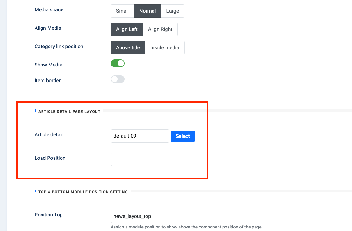Image resolution: width=352 pixels, height=231 pixels.
Task: Click the Position Top label
Action: [49, 215]
